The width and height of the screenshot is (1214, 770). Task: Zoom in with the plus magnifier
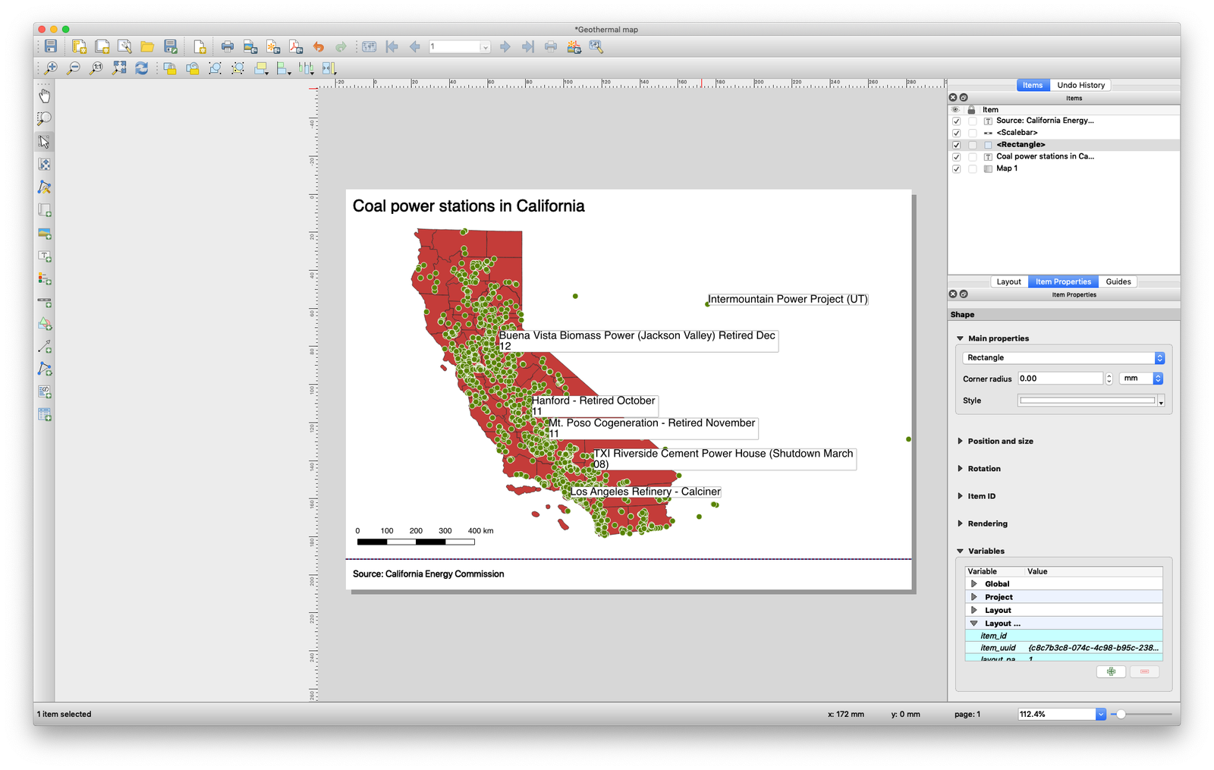pyautogui.click(x=51, y=68)
